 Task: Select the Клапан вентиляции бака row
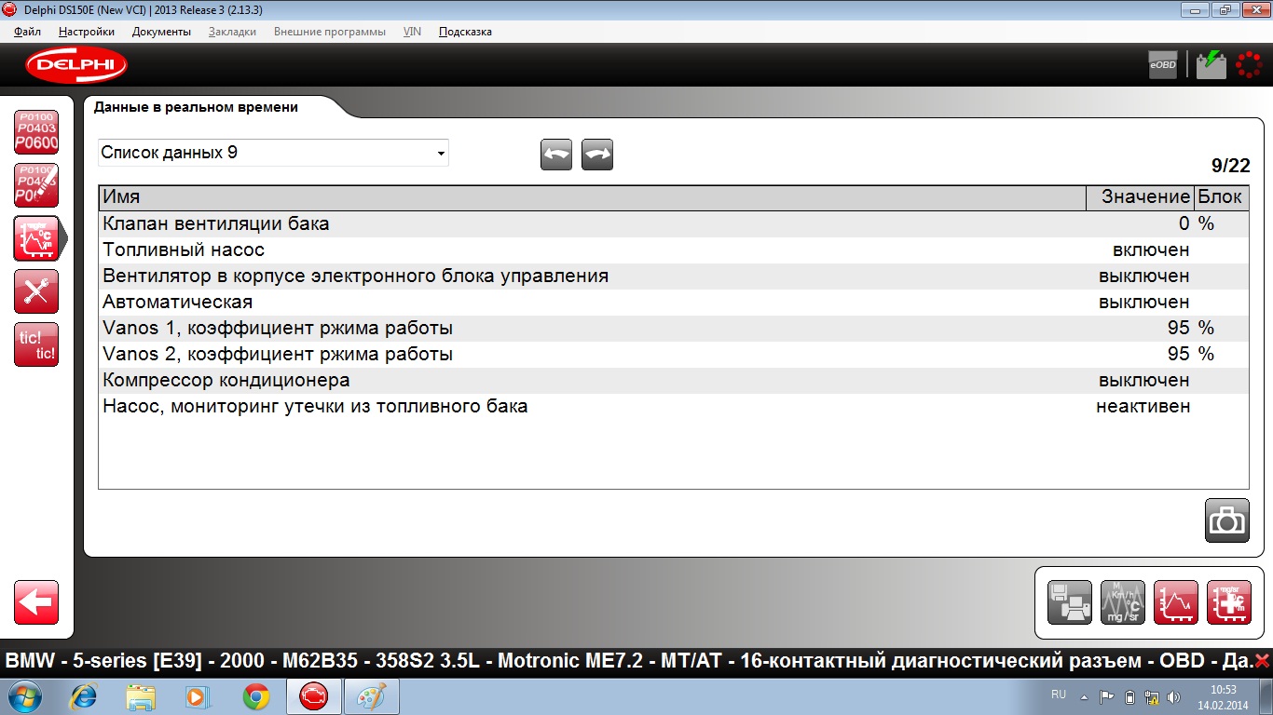pyautogui.click(x=673, y=223)
